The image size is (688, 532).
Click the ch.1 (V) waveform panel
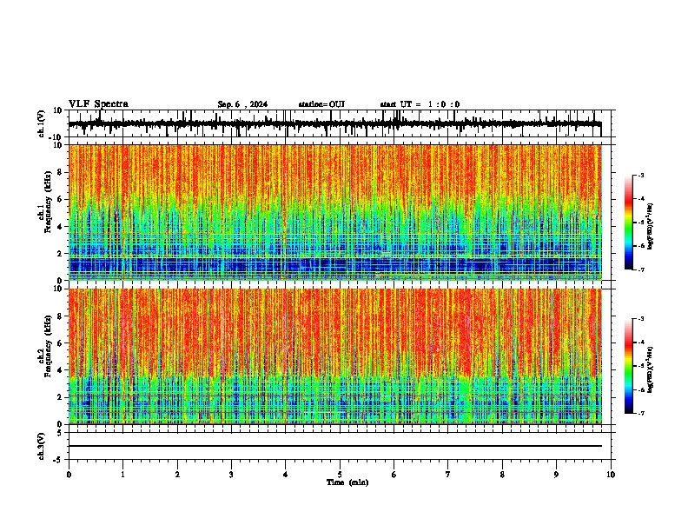click(340, 123)
